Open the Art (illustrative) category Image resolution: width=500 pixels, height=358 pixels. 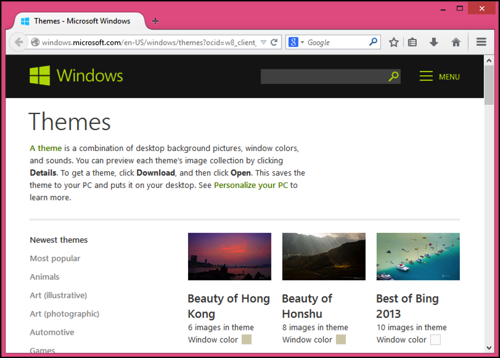click(x=59, y=296)
